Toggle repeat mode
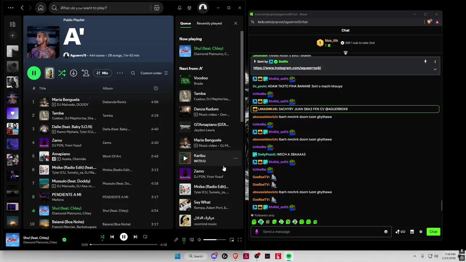The height and width of the screenshot is (262, 466). (145, 237)
